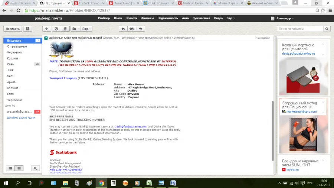This screenshot has height=188, width=334.
Task: Close the Брендовые наручные часы ad
Action: [323, 160]
